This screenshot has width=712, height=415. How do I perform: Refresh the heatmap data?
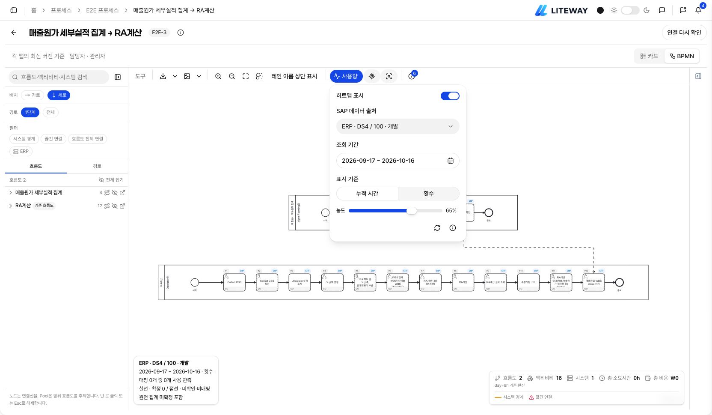437,228
